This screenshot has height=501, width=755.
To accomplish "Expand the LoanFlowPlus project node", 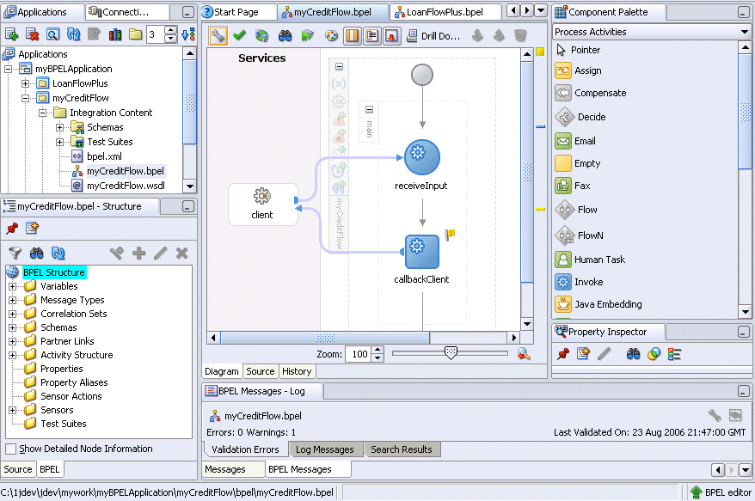I will [26, 84].
